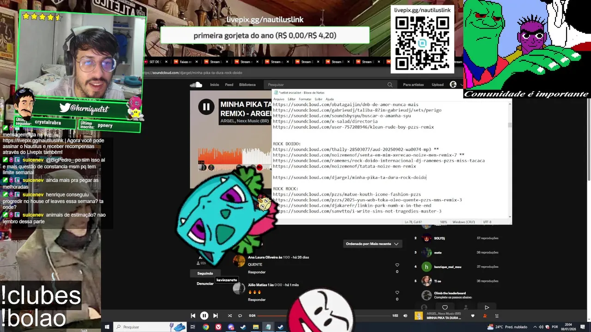Screen dimensions: 591x332
Task: Open the Ajuda menu in Bloco de Notas
Action: [330, 99]
